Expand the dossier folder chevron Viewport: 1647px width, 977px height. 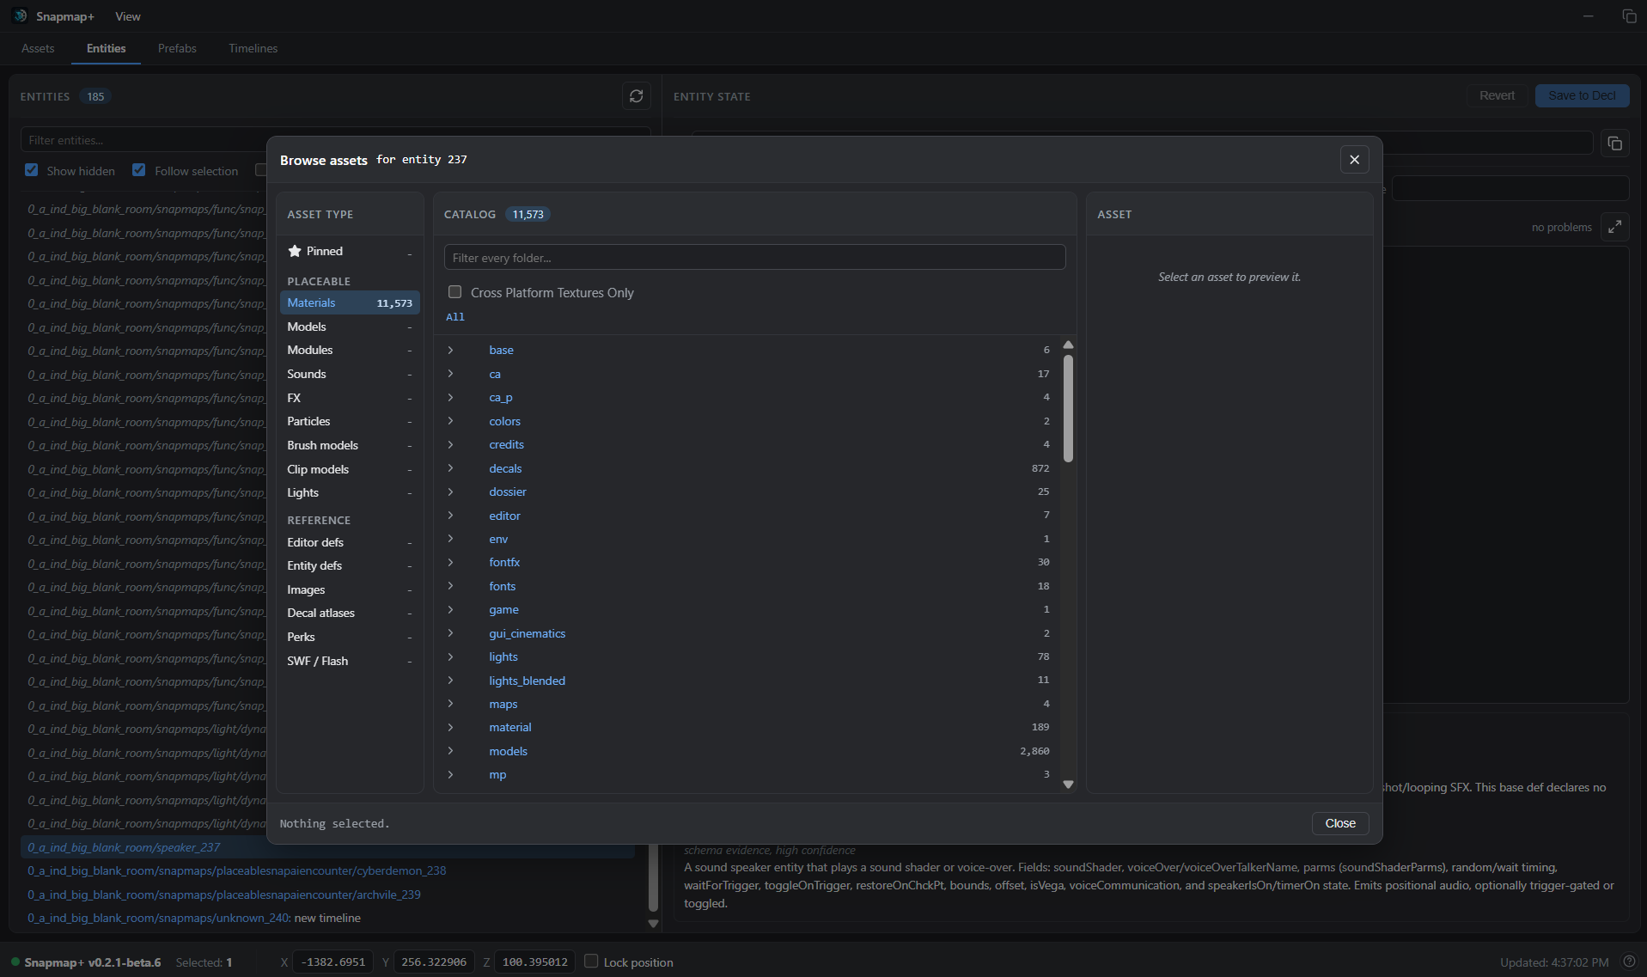450,492
